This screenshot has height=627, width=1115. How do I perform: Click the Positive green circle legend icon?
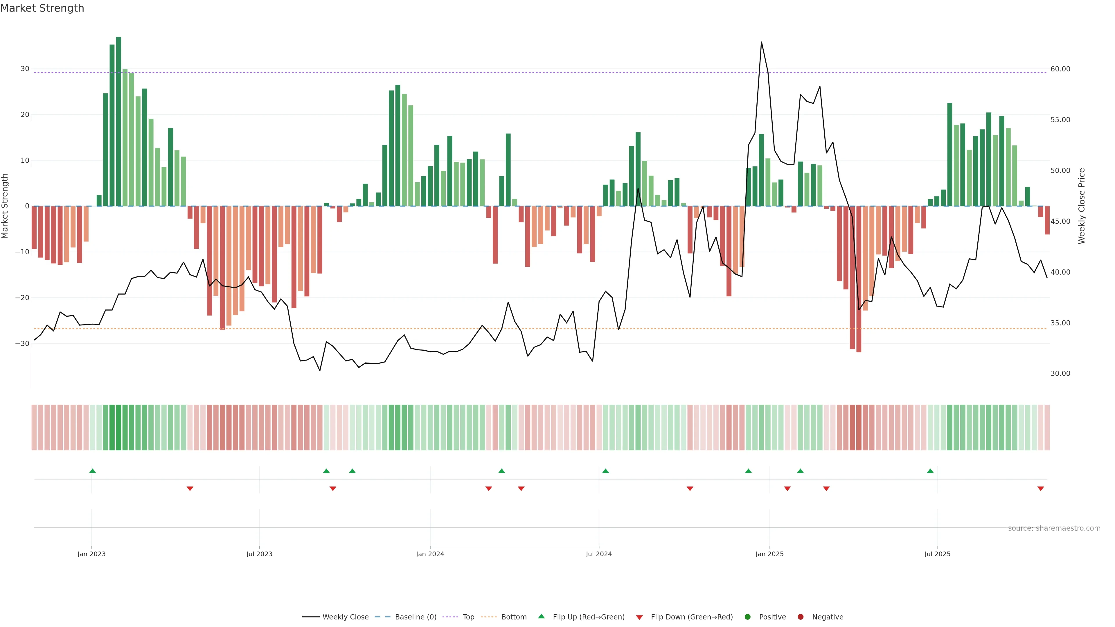(x=747, y=617)
